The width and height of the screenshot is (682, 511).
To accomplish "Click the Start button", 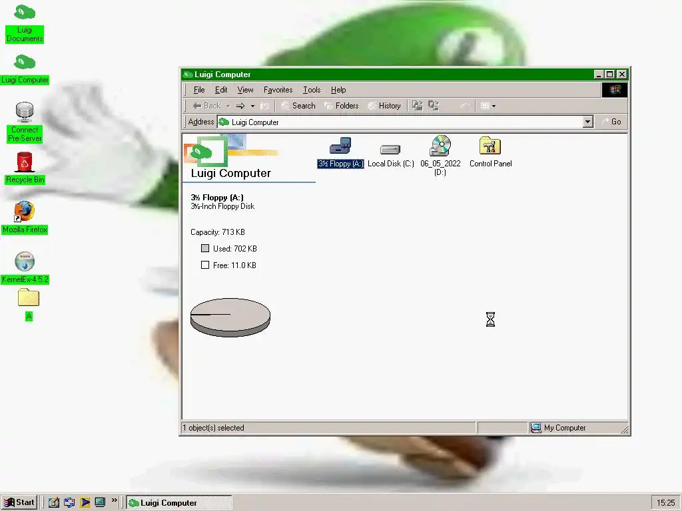I will [19, 502].
